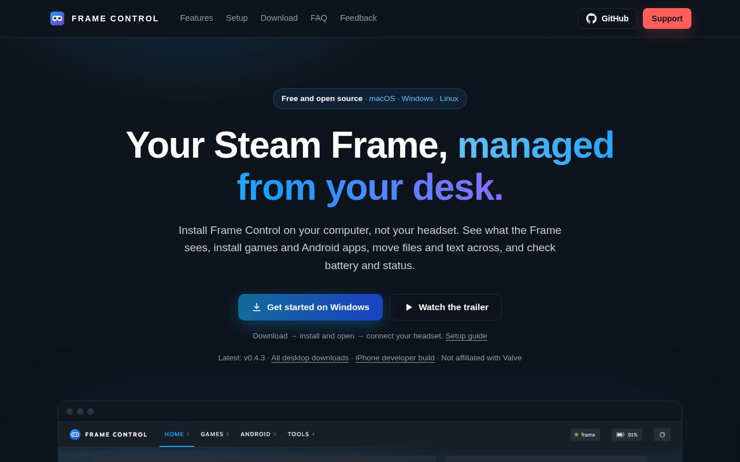This screenshot has width=740, height=462.
Task: Open All desktop downloads link
Action: click(310, 358)
